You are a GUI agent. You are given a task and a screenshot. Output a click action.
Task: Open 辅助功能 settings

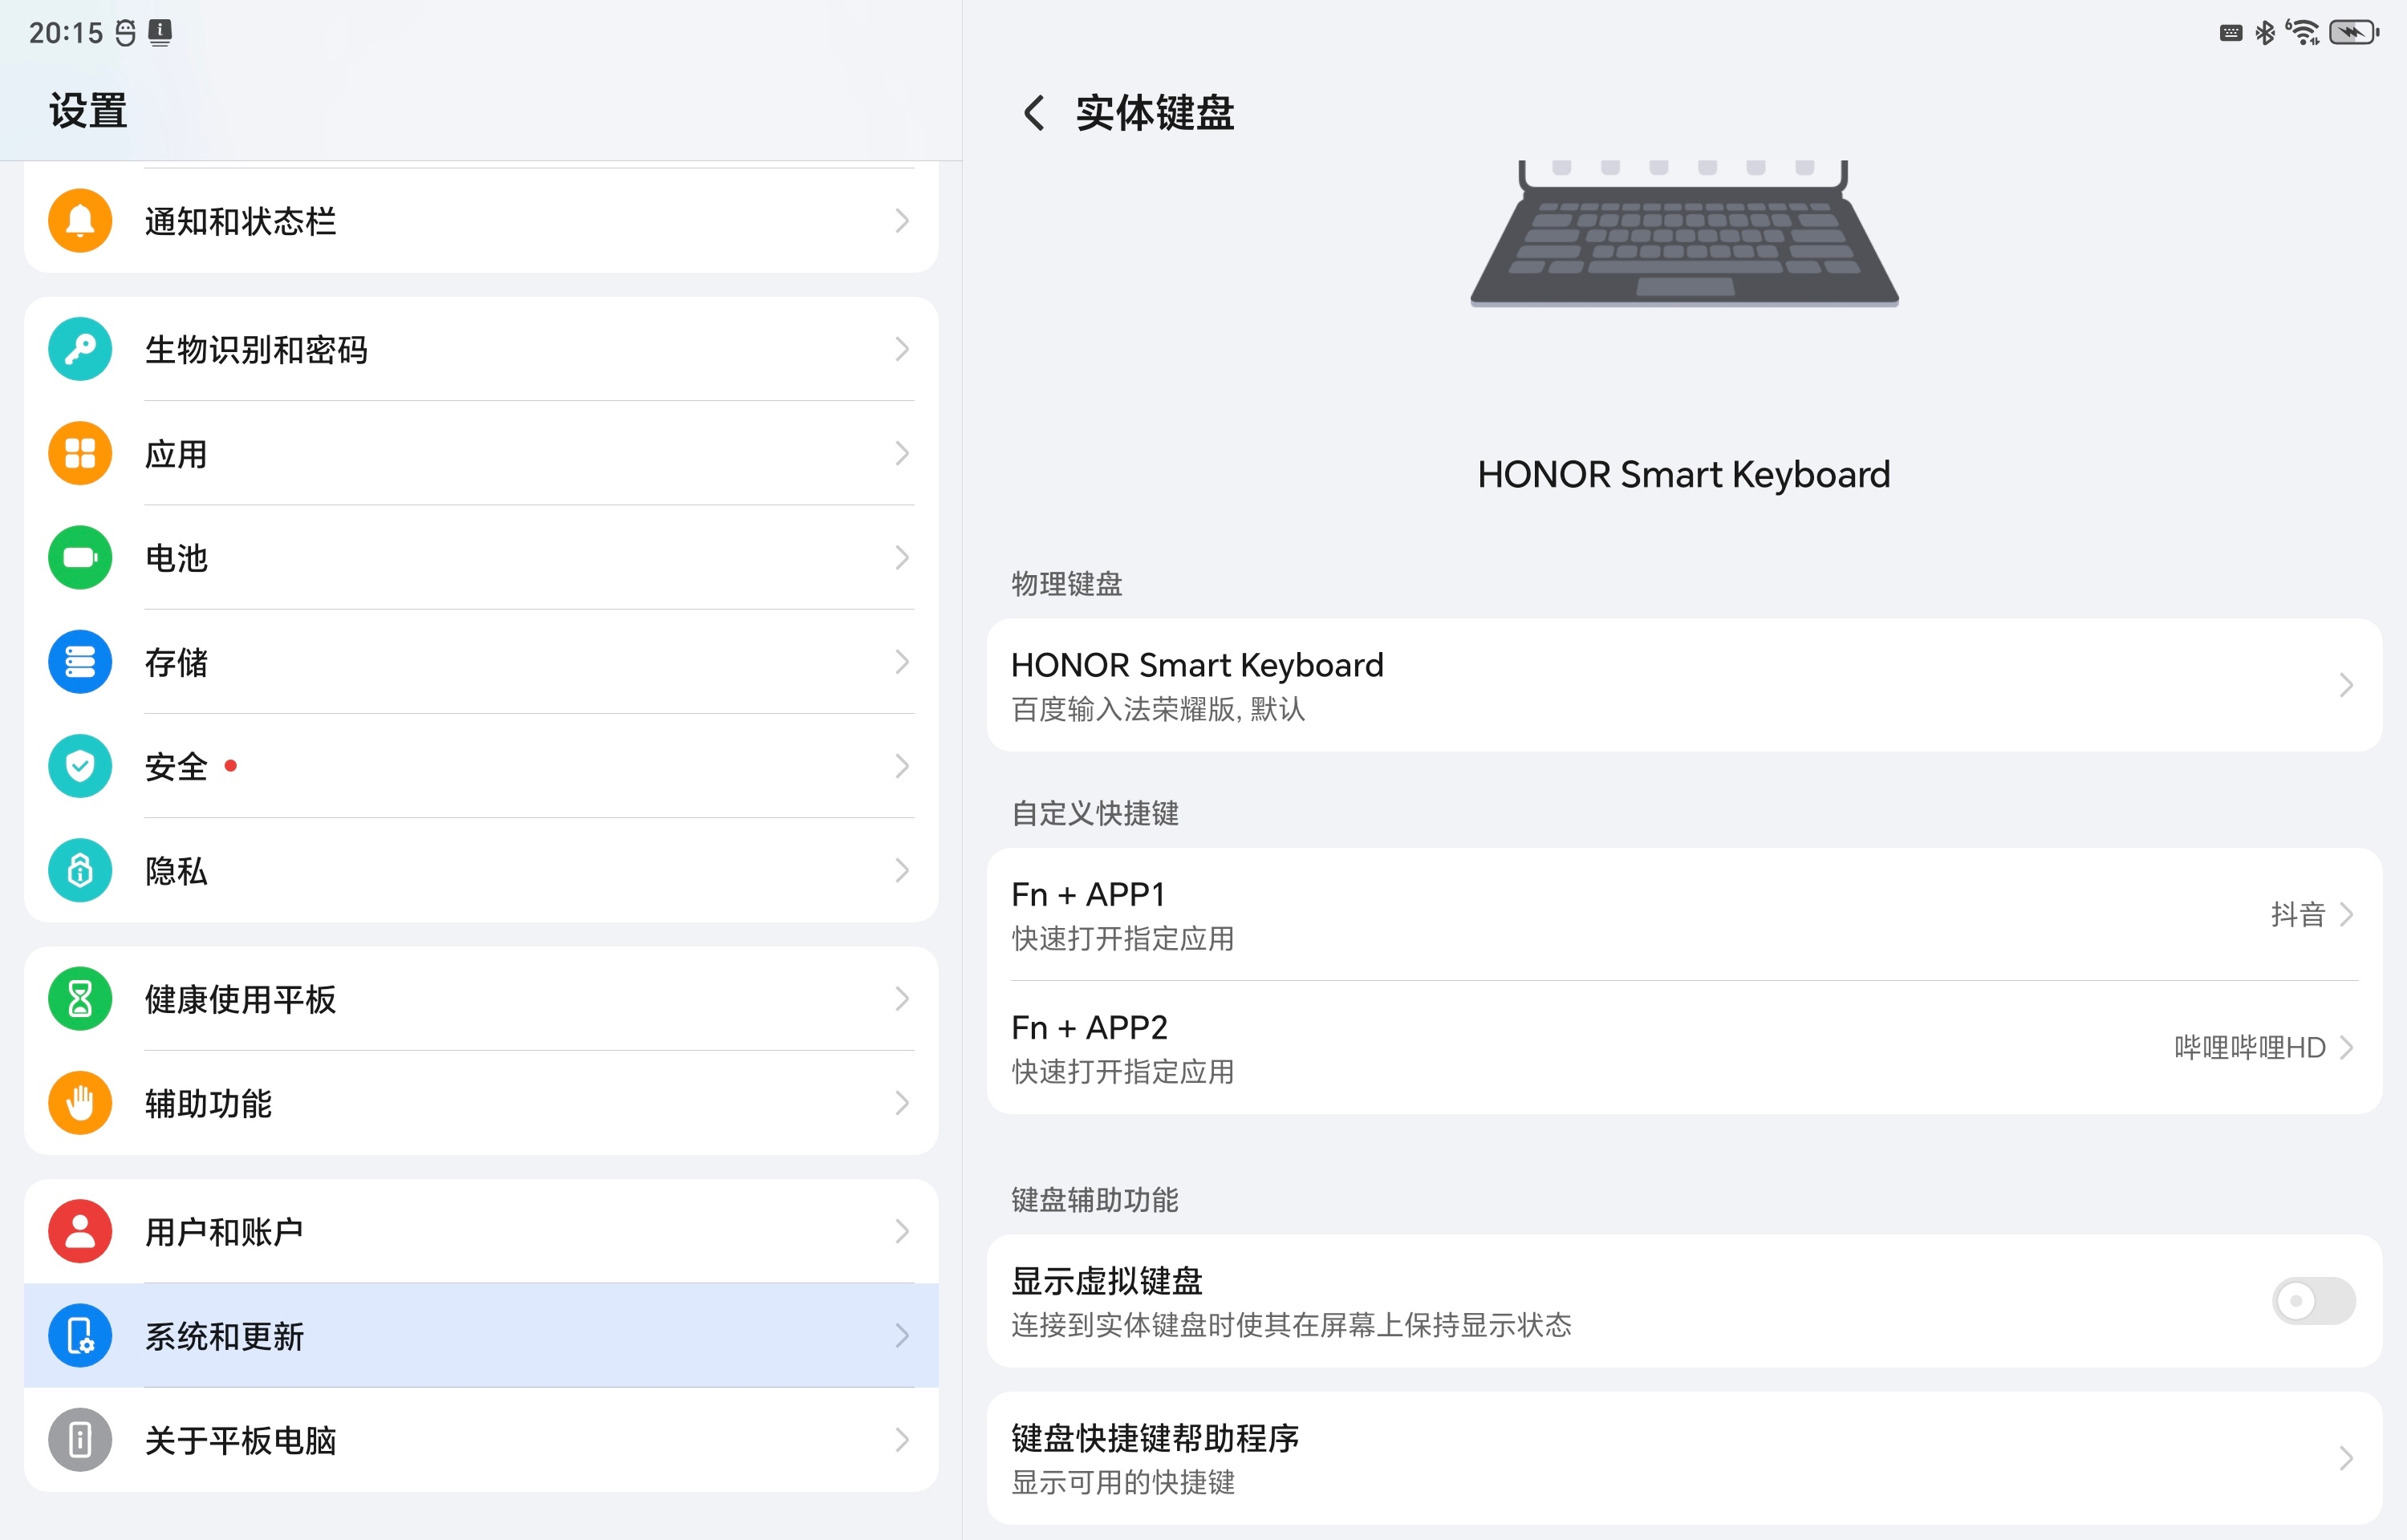point(481,1103)
